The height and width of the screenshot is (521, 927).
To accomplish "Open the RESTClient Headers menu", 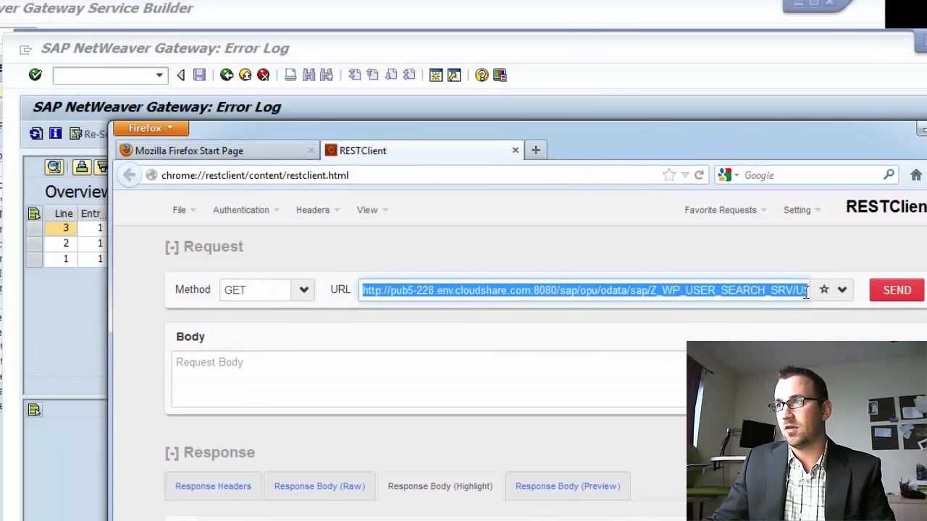I will click(x=317, y=210).
